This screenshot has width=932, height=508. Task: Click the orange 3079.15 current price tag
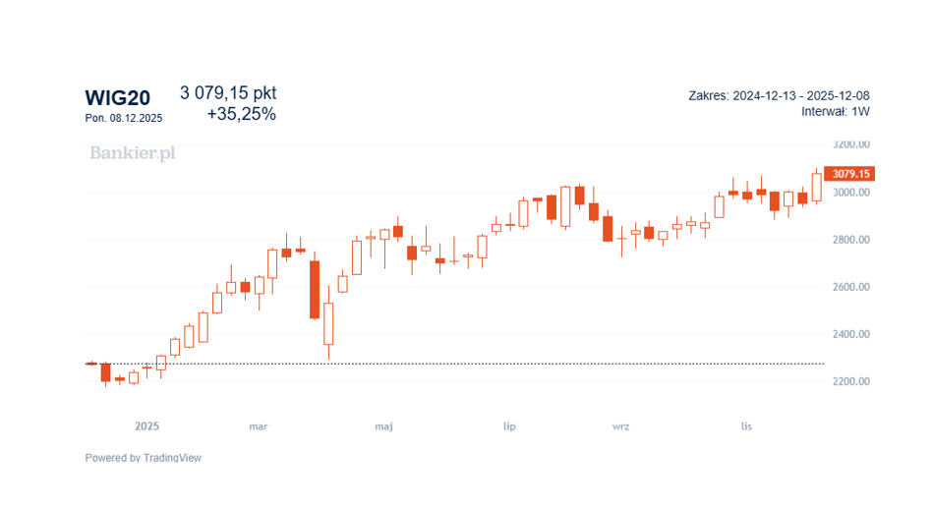click(849, 174)
